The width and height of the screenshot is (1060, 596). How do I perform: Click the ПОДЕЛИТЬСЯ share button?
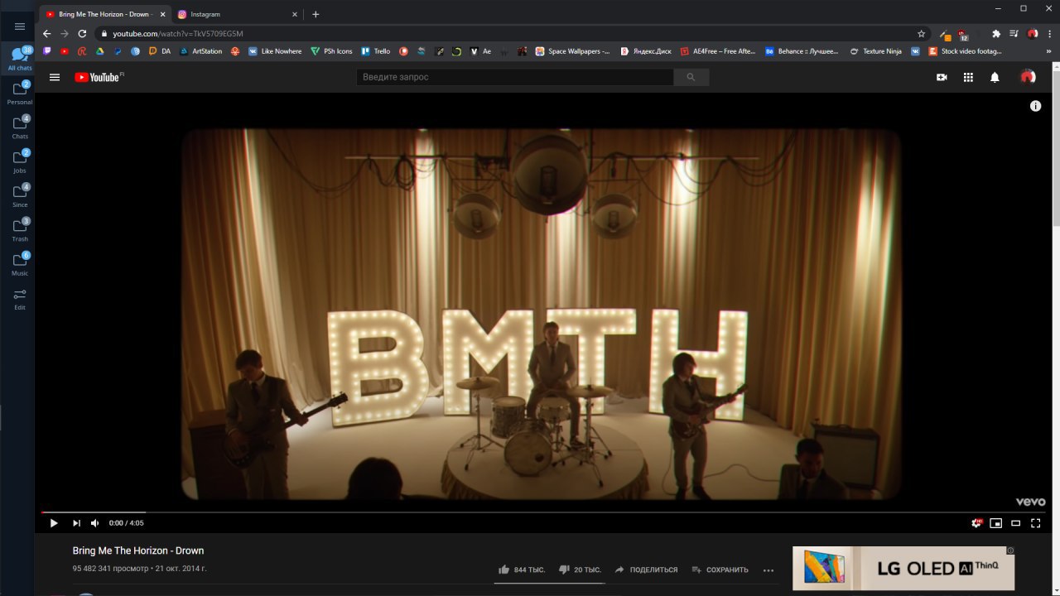click(646, 570)
